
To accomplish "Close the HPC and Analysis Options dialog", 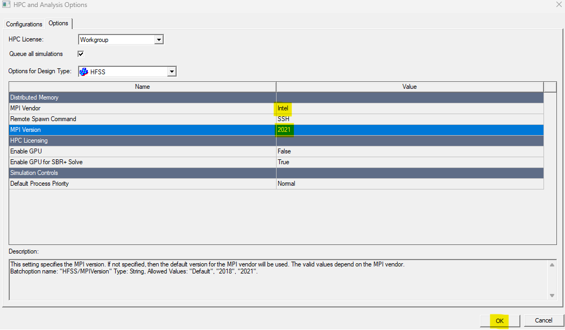I will (x=557, y=5).
